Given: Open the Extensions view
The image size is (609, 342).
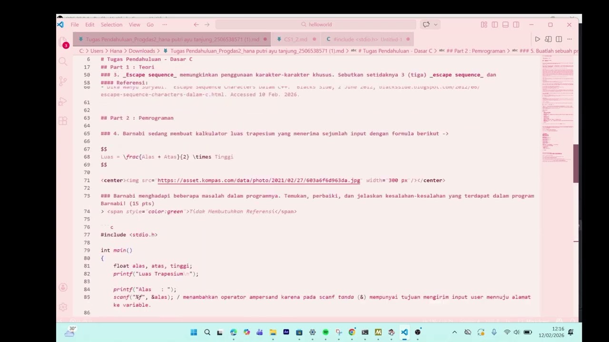Looking at the screenshot, I should (x=63, y=121).
